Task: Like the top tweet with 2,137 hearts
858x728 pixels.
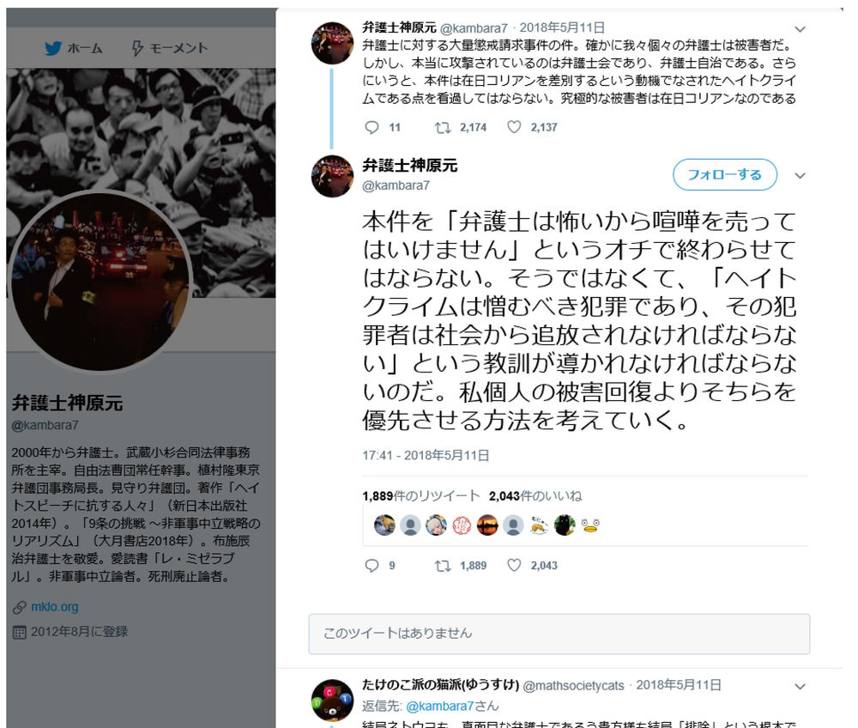Action: coord(514,127)
